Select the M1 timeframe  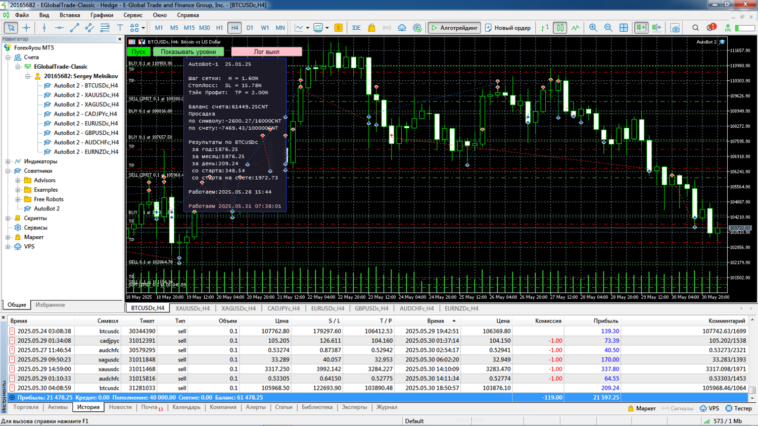(x=159, y=28)
